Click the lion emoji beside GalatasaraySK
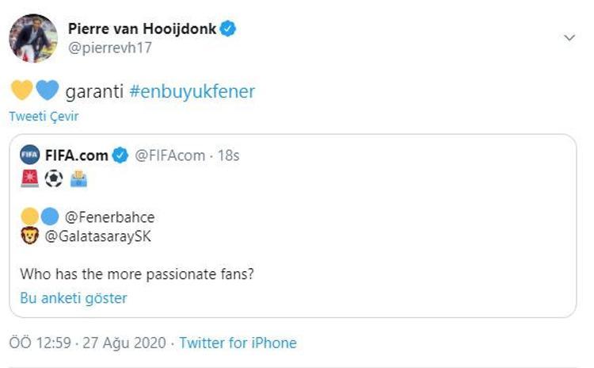 tap(30, 236)
